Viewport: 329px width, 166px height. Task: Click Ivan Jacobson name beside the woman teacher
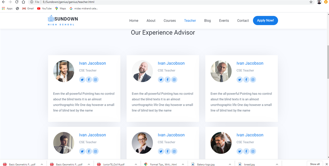coord(171,135)
